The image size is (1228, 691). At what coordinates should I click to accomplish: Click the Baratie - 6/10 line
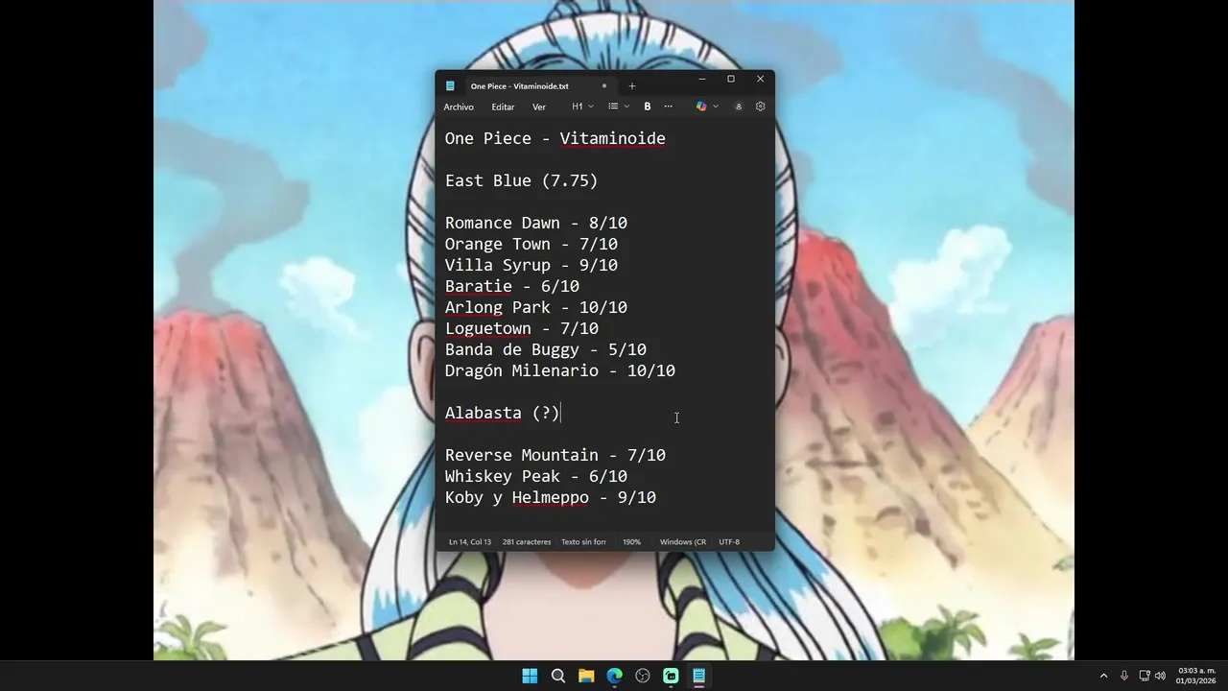pyautogui.click(x=512, y=286)
